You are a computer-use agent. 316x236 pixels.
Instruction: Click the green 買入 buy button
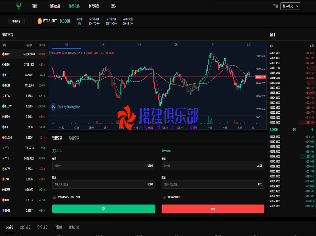[104, 209]
